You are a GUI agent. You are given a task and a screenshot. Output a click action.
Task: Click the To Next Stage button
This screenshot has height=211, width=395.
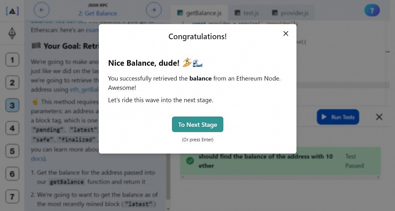(197, 124)
